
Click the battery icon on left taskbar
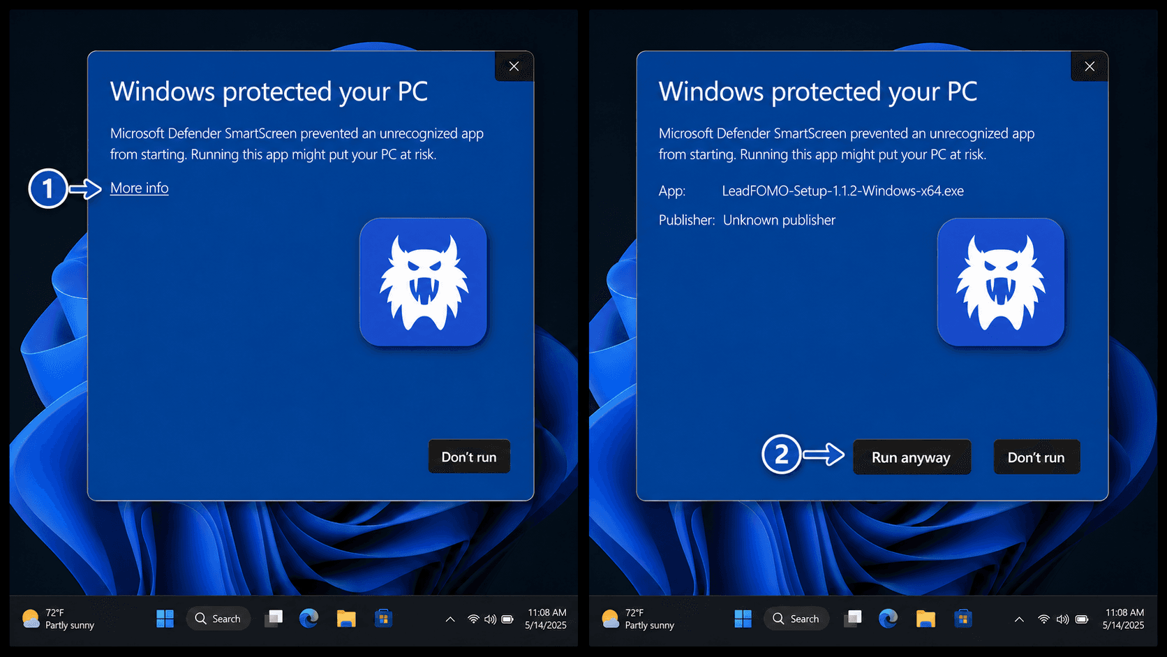point(507,619)
